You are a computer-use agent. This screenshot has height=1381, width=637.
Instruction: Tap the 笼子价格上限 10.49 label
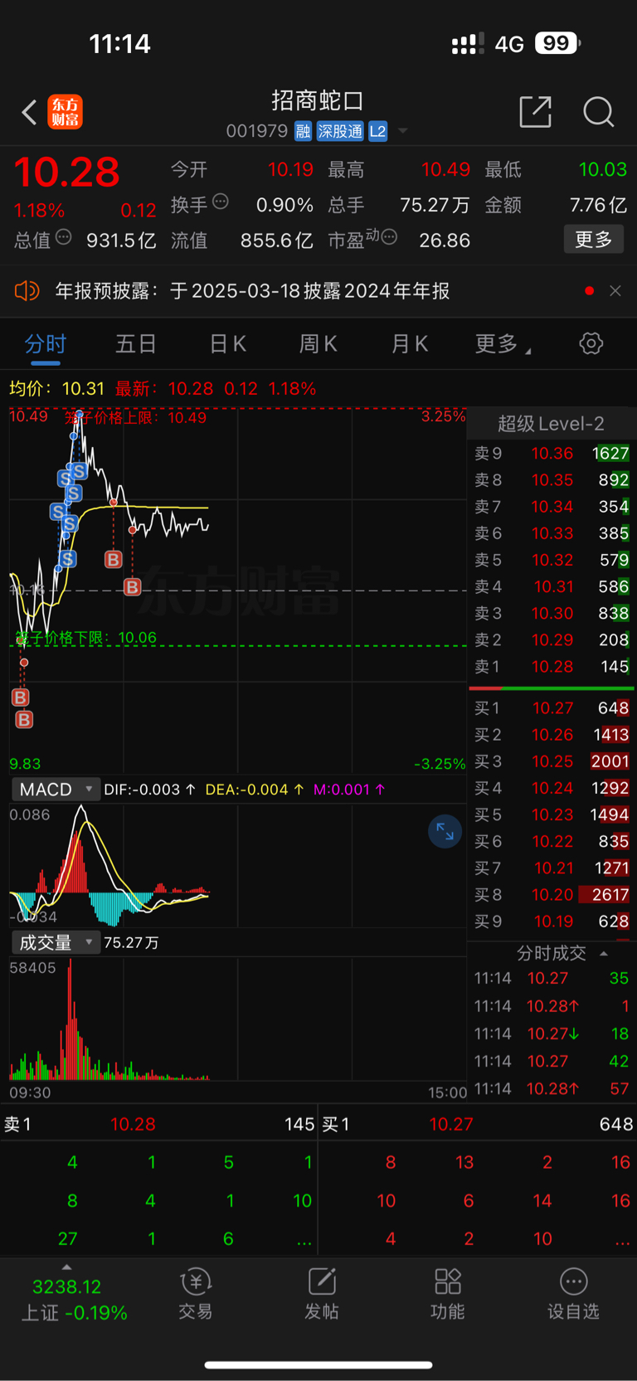[x=135, y=417]
